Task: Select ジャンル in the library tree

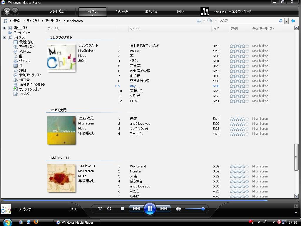Action: (25, 61)
